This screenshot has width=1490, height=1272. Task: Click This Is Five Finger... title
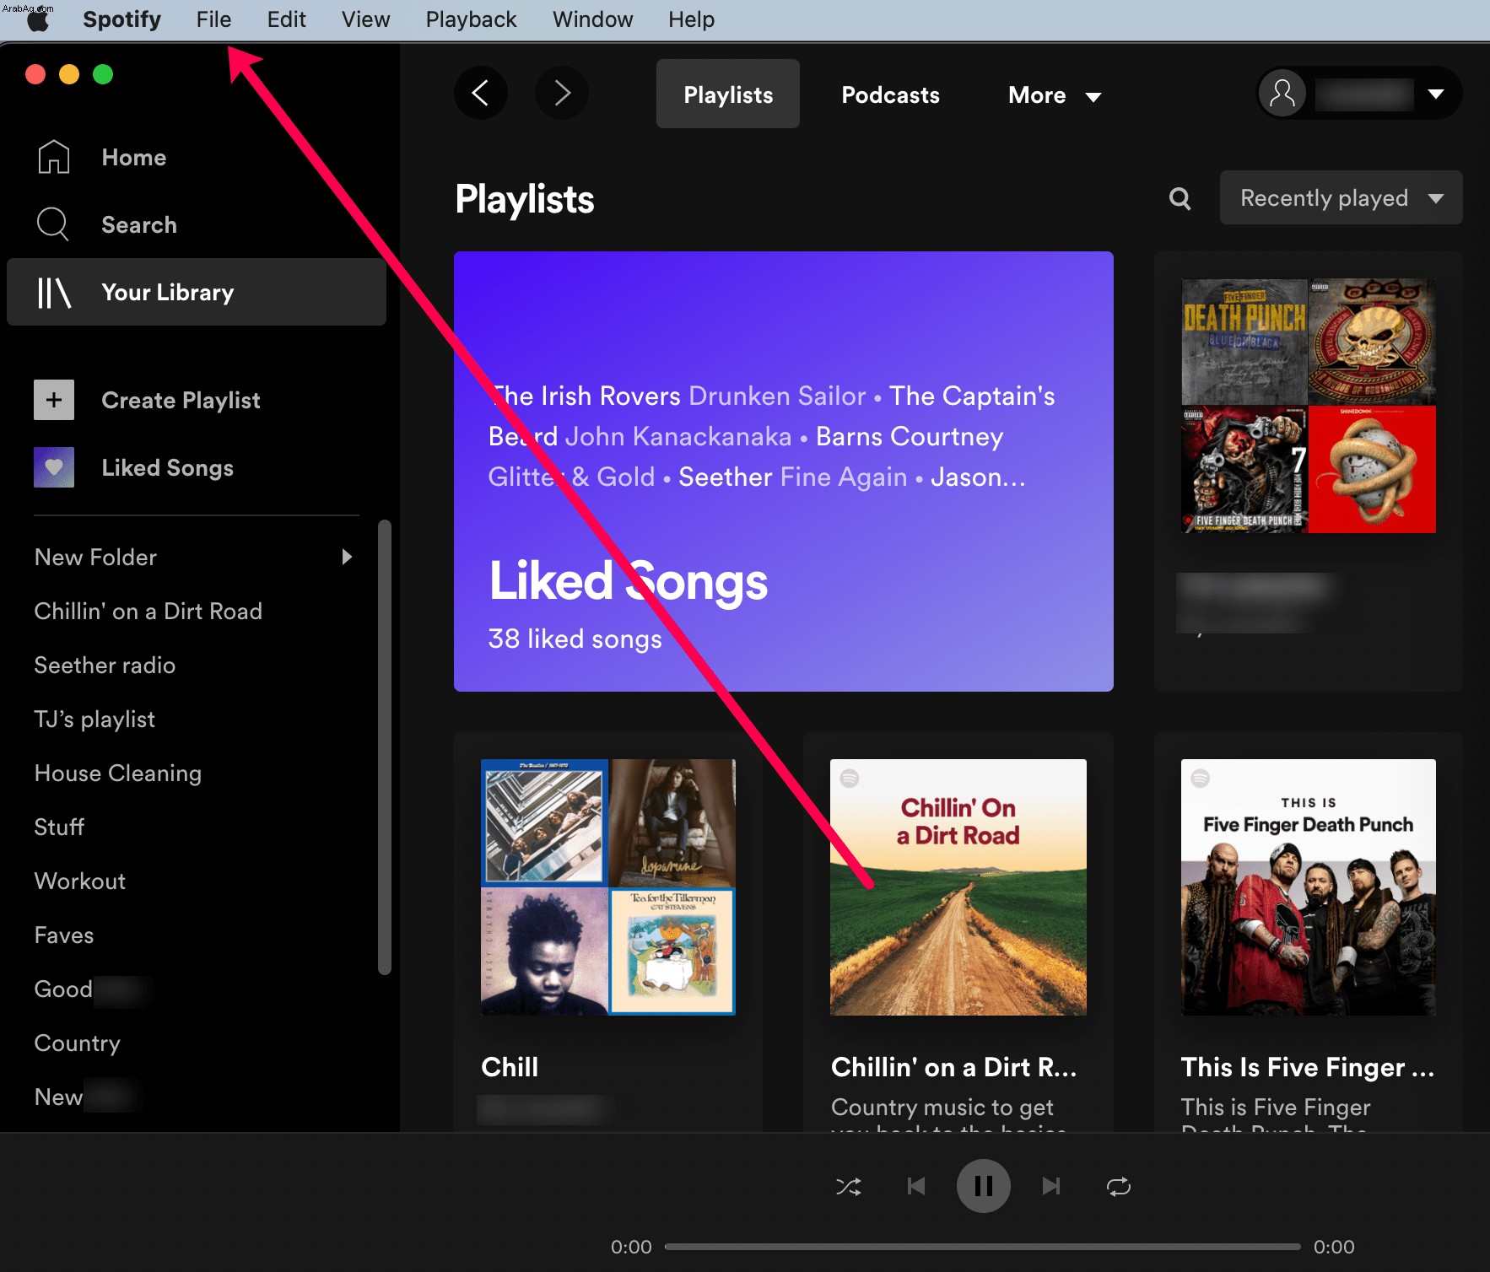tap(1307, 1067)
